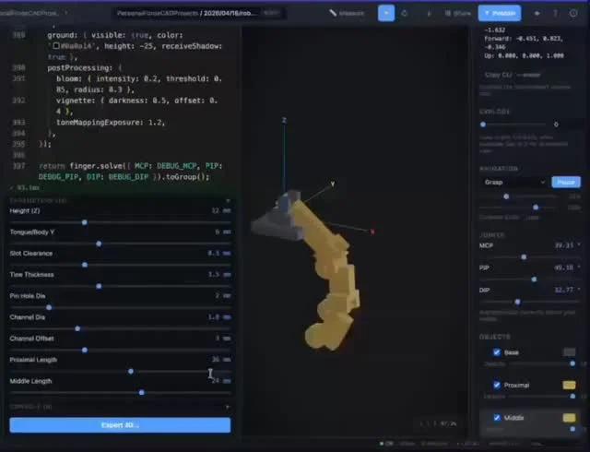This screenshot has width=590, height=452.
Task: Adjust the Middle Length slider
Action: click(120, 392)
